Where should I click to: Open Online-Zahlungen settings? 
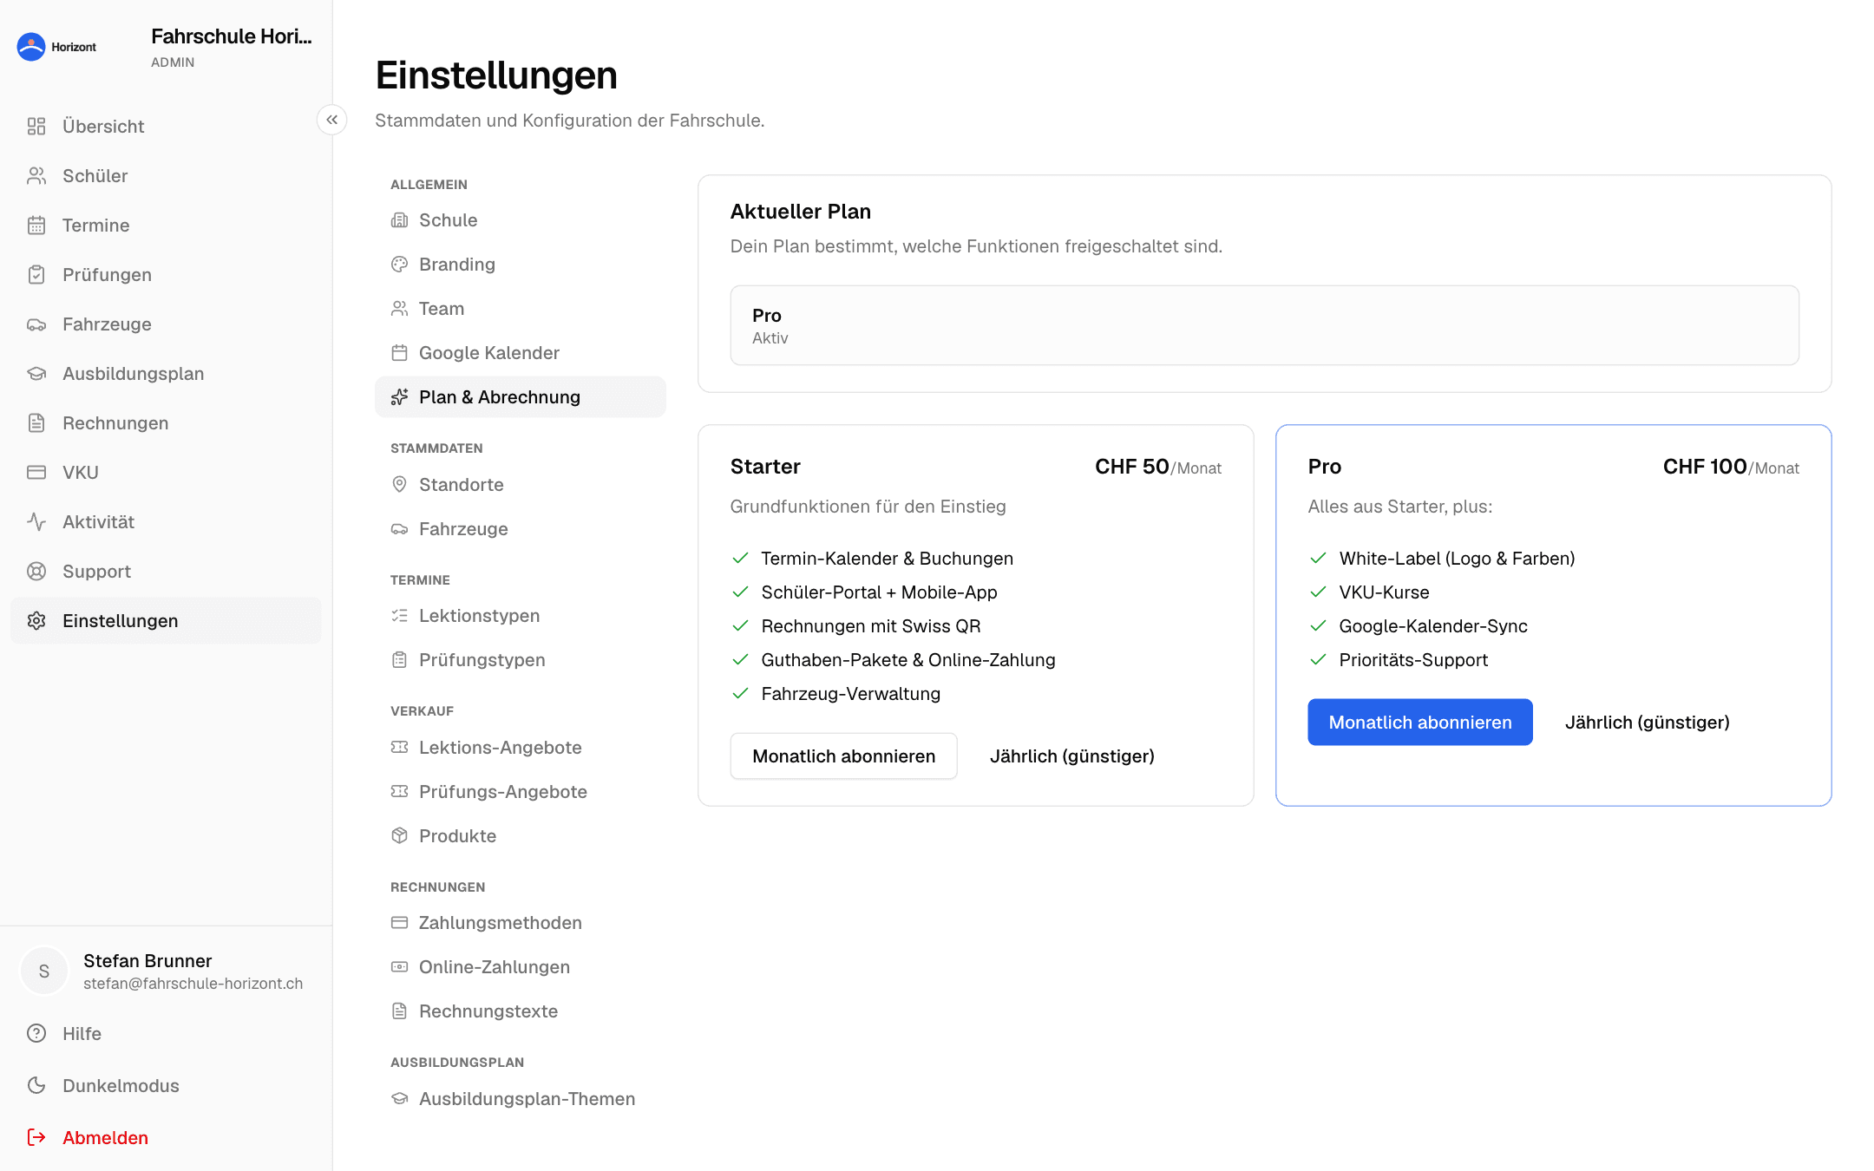(521, 967)
